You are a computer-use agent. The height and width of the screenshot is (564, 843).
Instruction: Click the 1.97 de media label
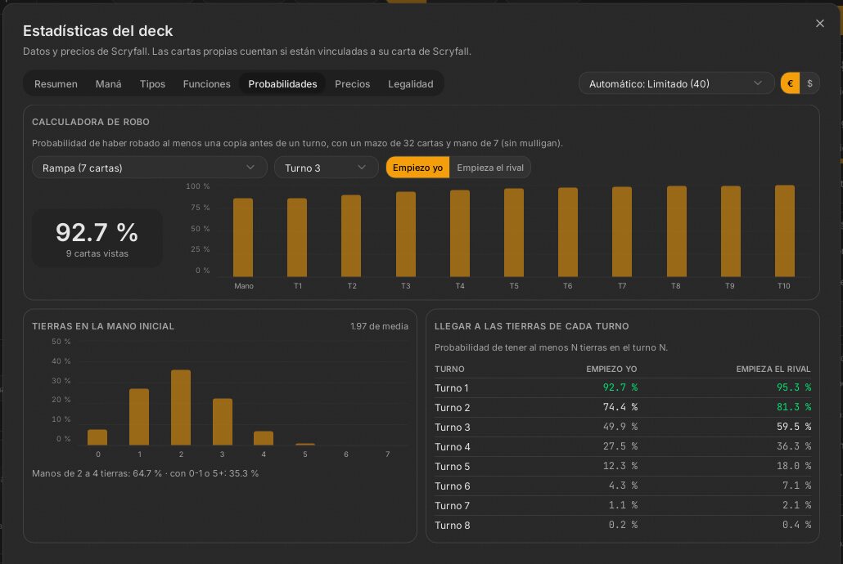pyautogui.click(x=379, y=326)
